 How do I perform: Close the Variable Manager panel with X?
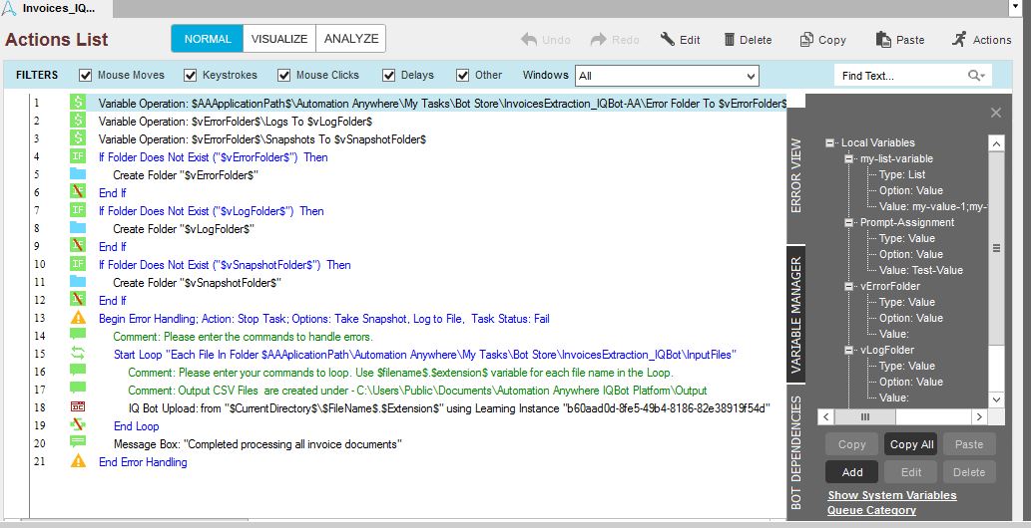995,113
